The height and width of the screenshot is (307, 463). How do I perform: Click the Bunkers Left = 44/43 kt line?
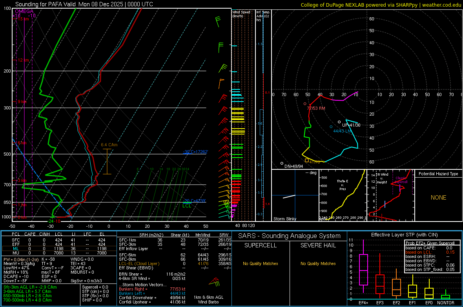(x=152, y=293)
